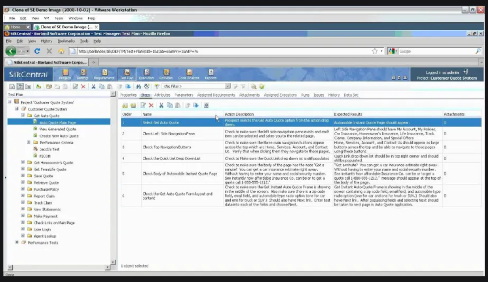The image size is (488, 282).
Task: Open the Settings module icon
Action: tap(83, 75)
